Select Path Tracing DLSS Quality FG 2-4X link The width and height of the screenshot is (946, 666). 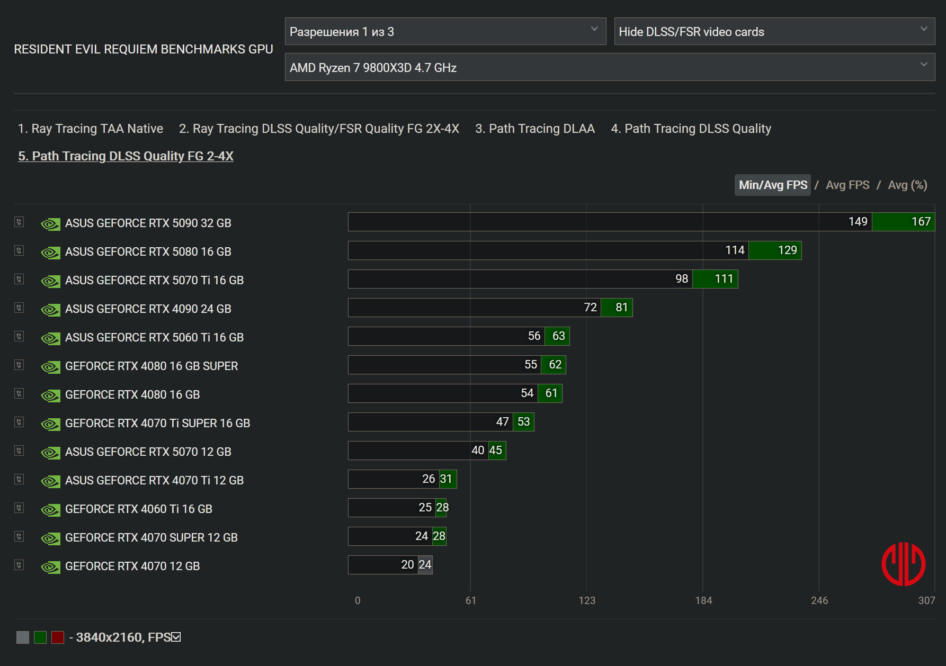[126, 156]
